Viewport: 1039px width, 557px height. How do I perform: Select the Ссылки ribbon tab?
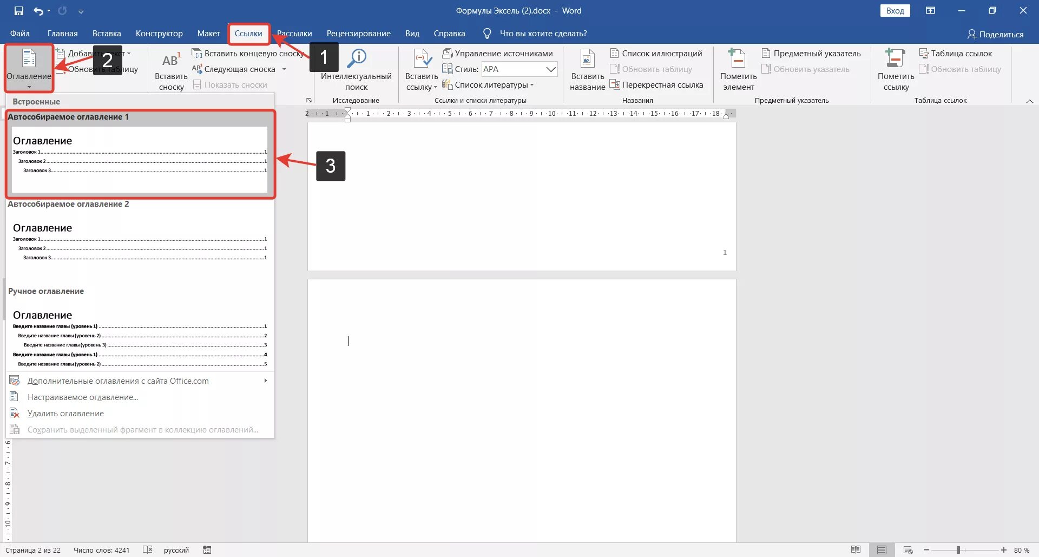tap(248, 34)
